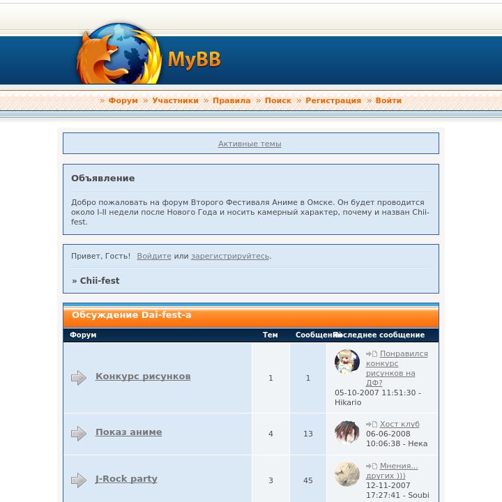
Task: Click the Тем column header
Action: click(271, 335)
